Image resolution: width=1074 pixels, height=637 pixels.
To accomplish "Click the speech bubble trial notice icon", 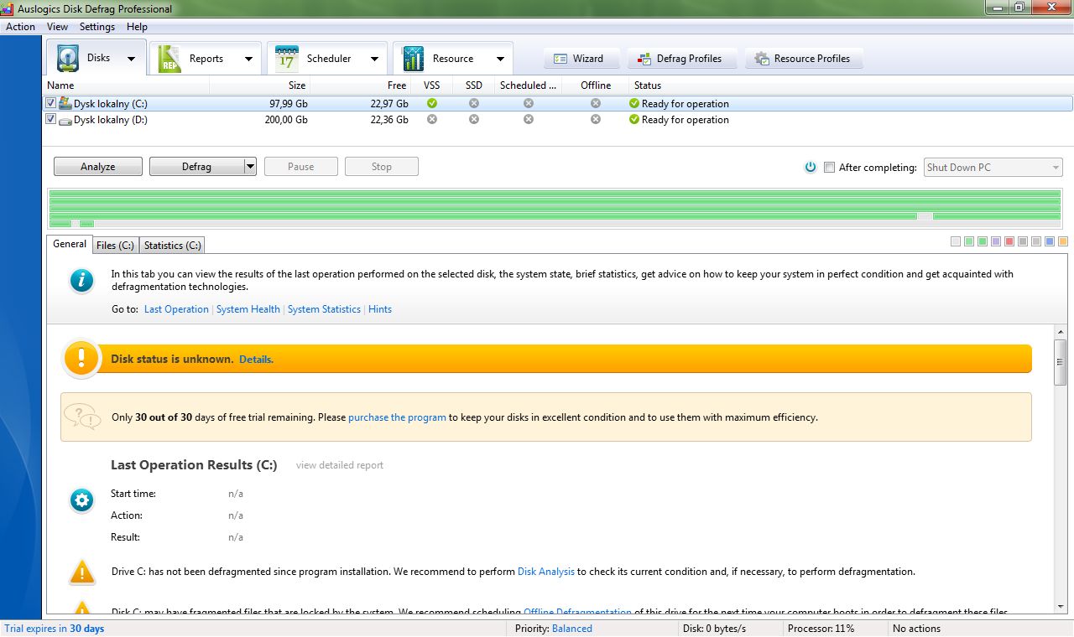I will pyautogui.click(x=83, y=416).
